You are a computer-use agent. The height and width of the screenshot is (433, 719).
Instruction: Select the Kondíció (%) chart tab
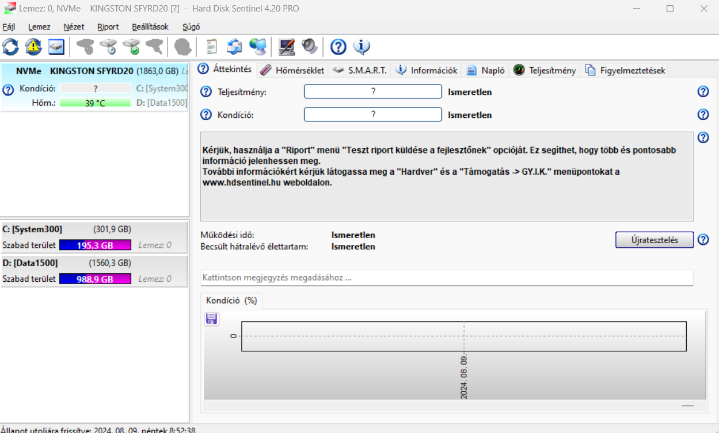pyautogui.click(x=231, y=300)
